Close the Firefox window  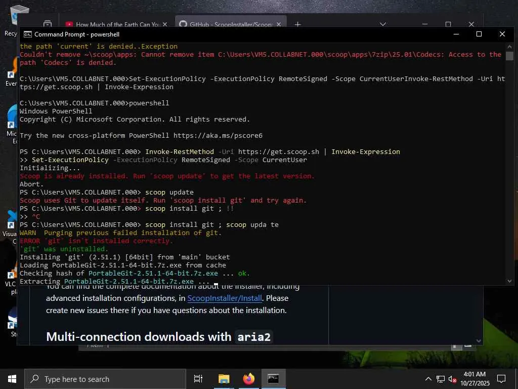tap(471, 24)
